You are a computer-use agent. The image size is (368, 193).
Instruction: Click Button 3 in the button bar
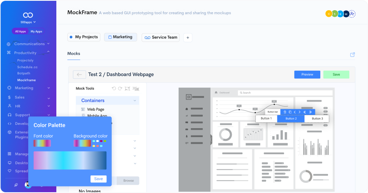317,119
